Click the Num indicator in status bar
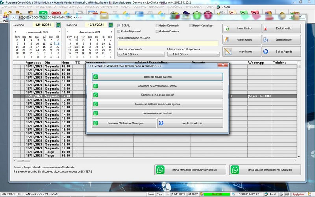The height and width of the screenshot is (197, 315). (x=151, y=194)
